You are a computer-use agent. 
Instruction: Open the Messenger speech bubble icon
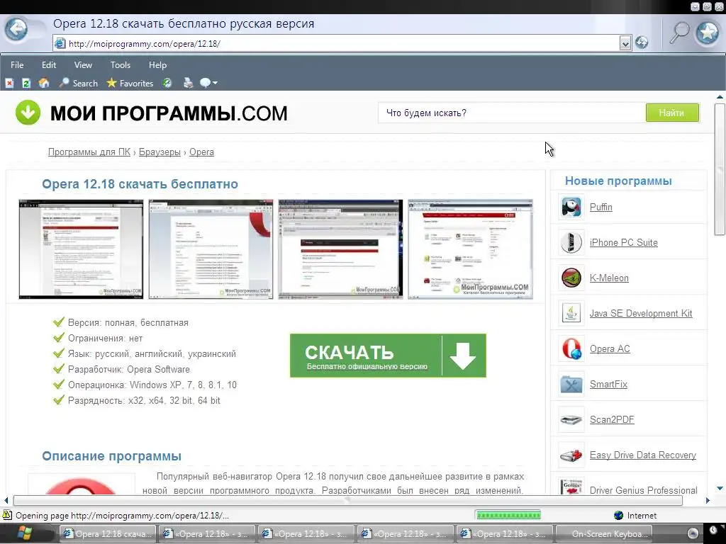click(205, 84)
